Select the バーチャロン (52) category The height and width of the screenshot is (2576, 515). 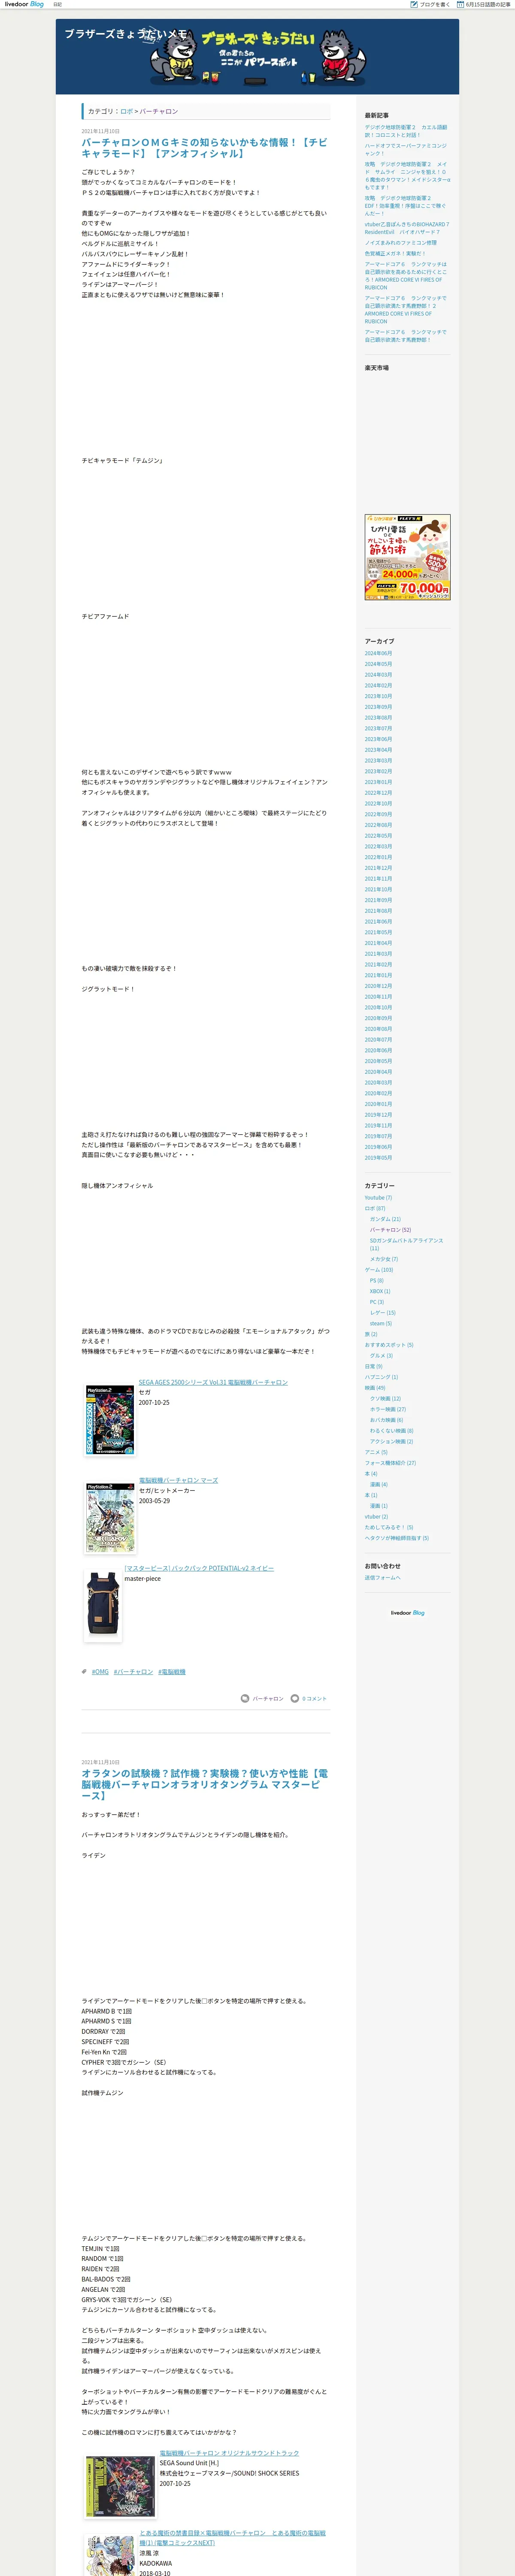click(390, 1230)
